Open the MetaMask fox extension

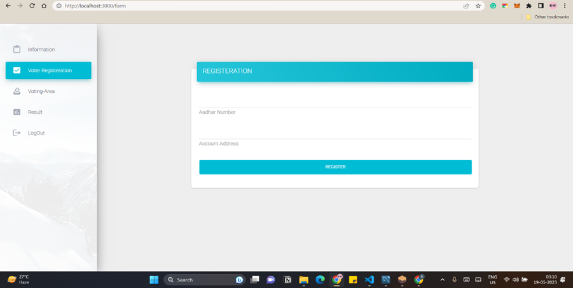pyautogui.click(x=517, y=6)
